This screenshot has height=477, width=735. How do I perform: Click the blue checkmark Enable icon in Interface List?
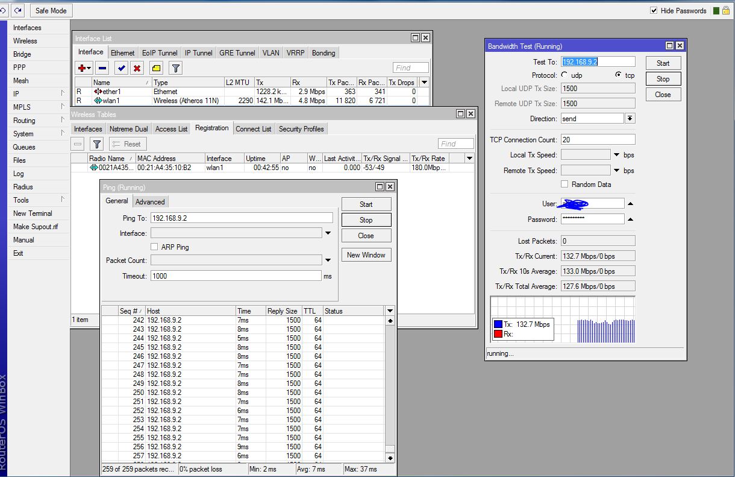121,68
